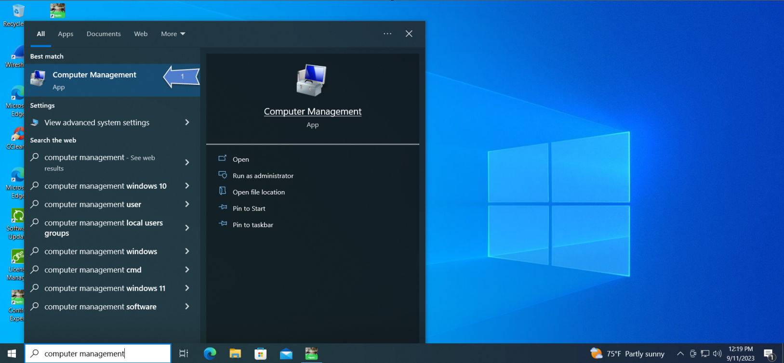The height and width of the screenshot is (363, 784).
Task: Select the Recycle Bin desktop icon
Action: coord(14,14)
